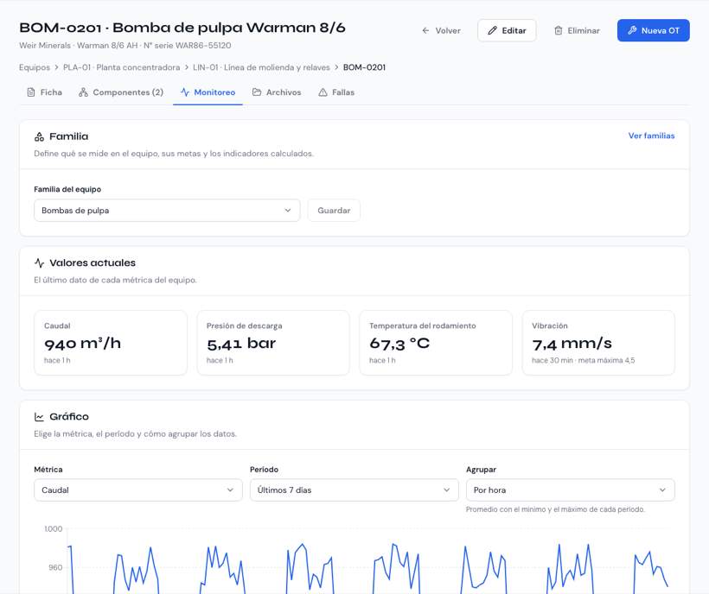Open the Archivos tab
This screenshot has height=594, width=709.
[x=277, y=92]
